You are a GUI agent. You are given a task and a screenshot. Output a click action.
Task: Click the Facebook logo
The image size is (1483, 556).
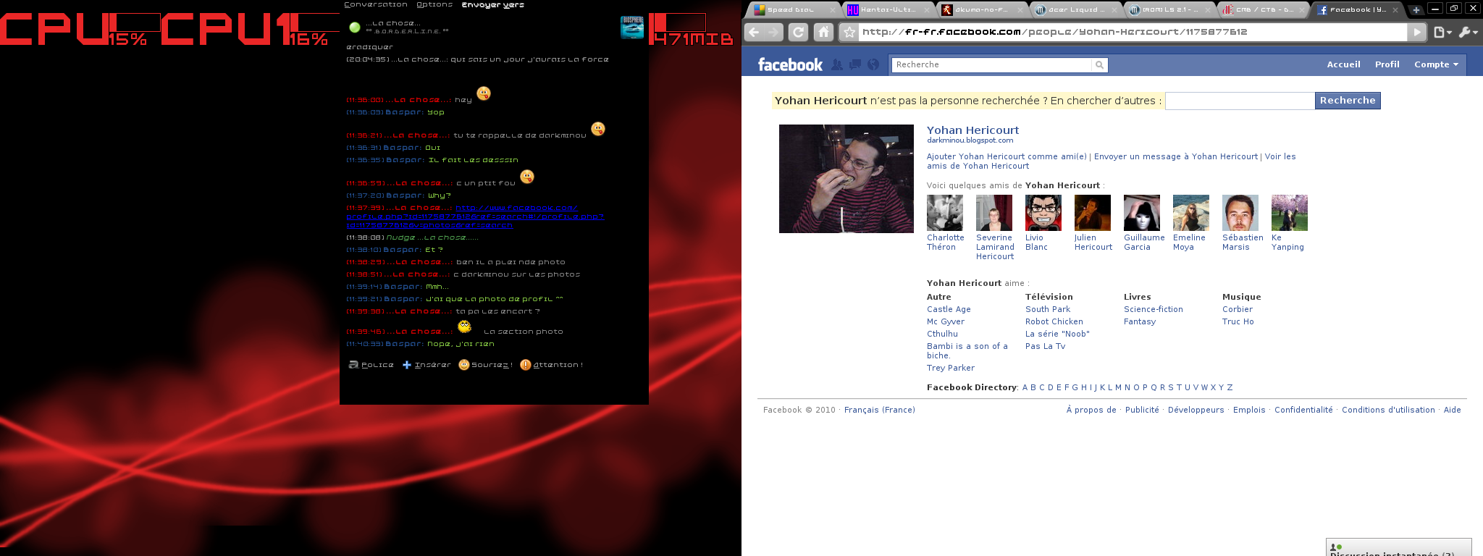pos(790,64)
